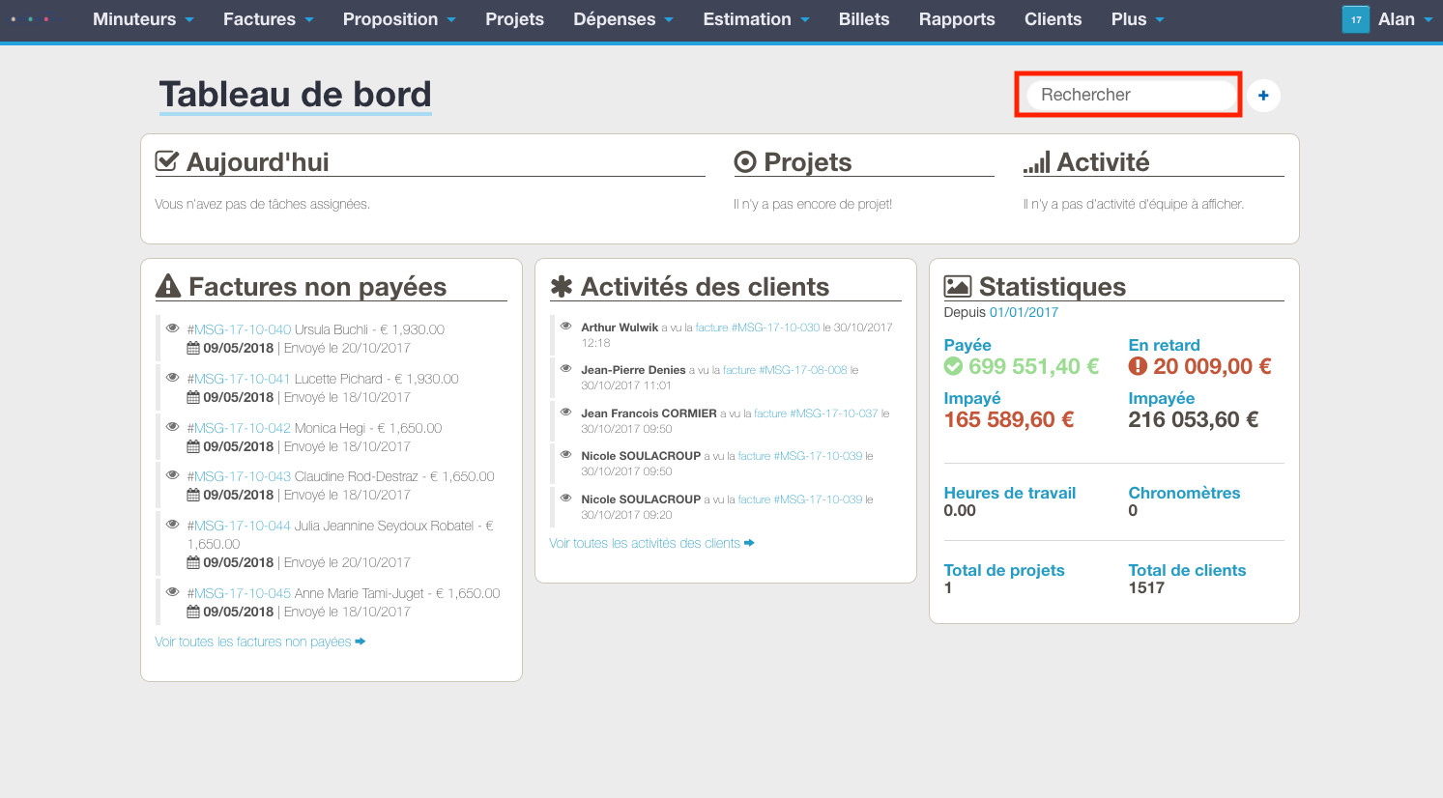
Task: Open facture #MSG-17-08-008 in activity feed
Action: pyautogui.click(x=785, y=370)
